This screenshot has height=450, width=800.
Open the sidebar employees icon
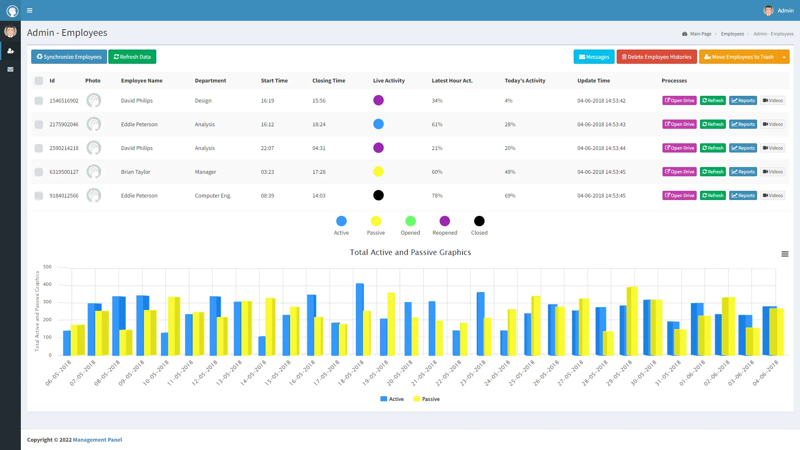[10, 51]
